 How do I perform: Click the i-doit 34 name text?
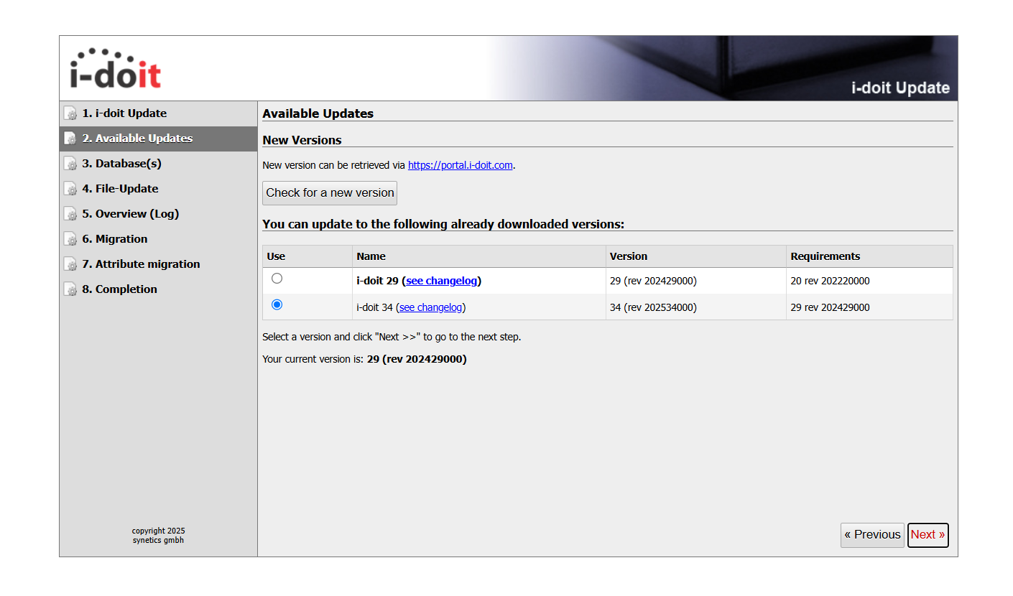(374, 307)
